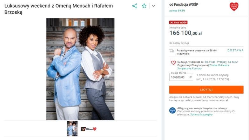249x140 pixels.
Task: Open the DOSTAWA delivery details
Action: pyautogui.click(x=235, y=50)
